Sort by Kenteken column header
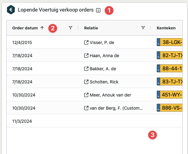 tap(166, 28)
